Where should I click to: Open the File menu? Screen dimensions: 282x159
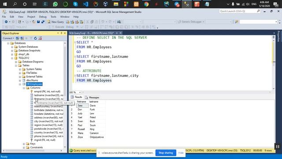[x=4, y=17]
